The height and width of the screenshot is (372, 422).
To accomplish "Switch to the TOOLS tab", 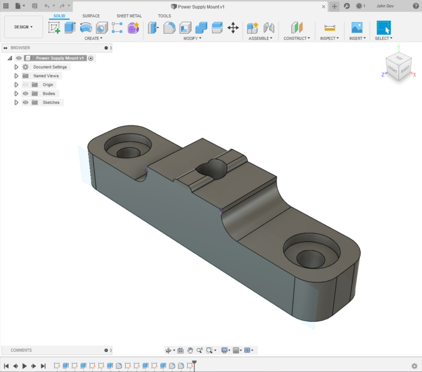I will (x=164, y=16).
